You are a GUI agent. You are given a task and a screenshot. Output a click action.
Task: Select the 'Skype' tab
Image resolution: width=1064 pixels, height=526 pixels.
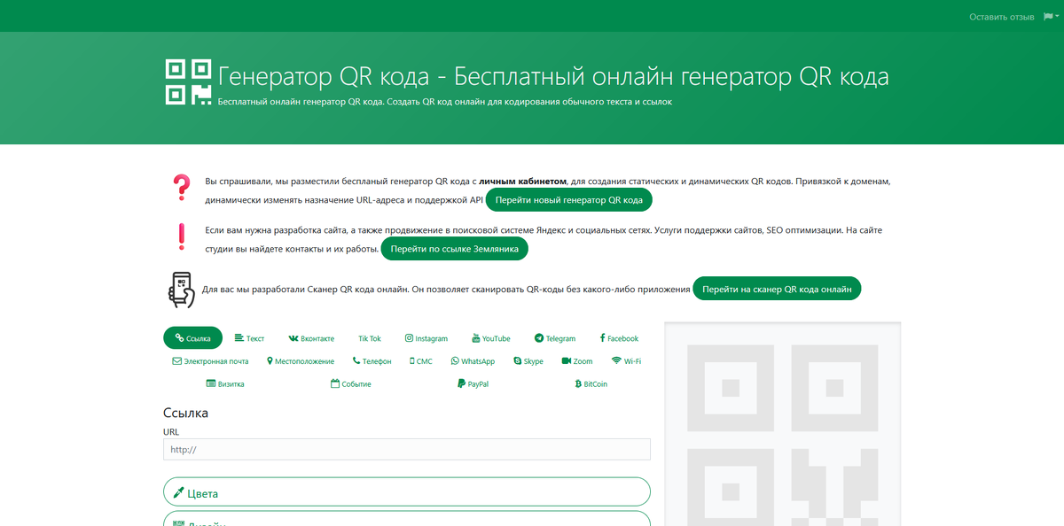click(x=528, y=361)
